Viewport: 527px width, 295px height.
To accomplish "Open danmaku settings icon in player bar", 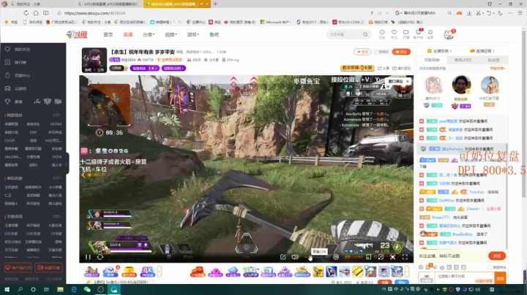I will tap(336, 257).
